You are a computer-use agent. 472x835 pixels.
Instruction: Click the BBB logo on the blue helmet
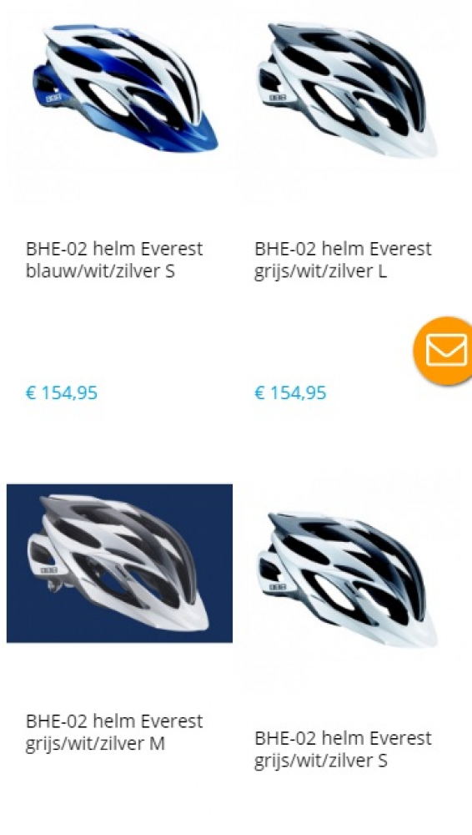pos(53,99)
